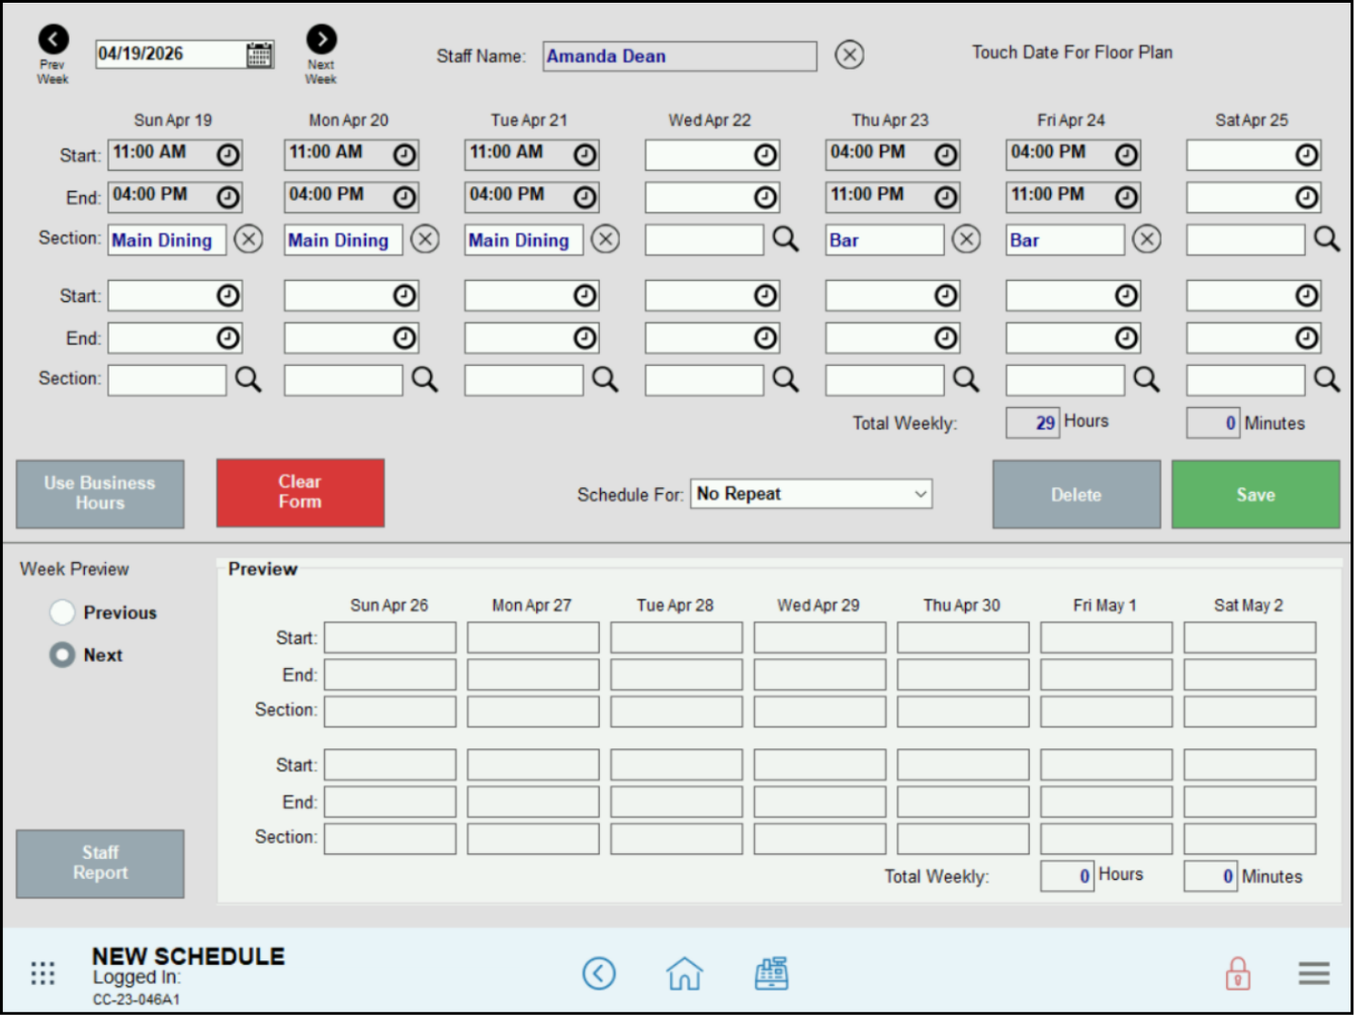The image size is (1355, 1015).
Task: Open the Staff Report
Action: [x=100, y=863]
